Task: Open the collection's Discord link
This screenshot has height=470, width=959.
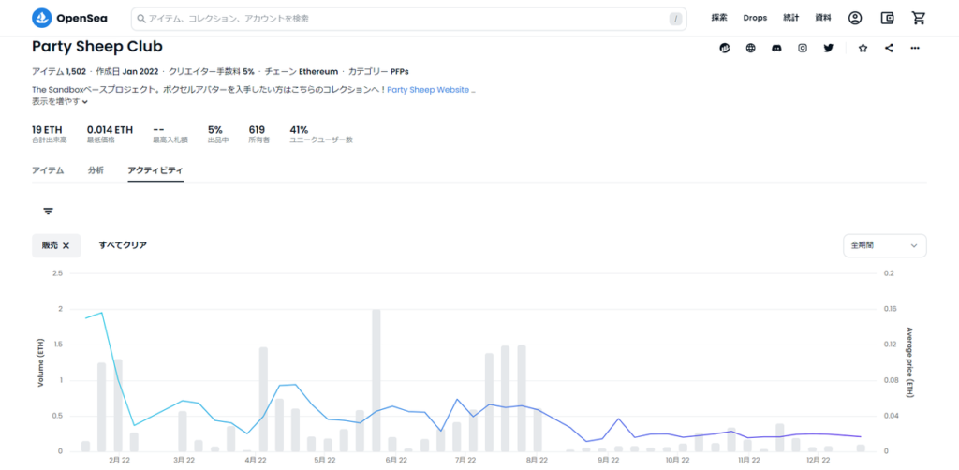Action: tap(776, 48)
